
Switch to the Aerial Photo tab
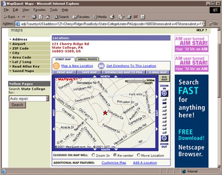88,60
